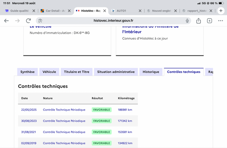Click the date 30/08/2023
The height and width of the screenshot is (148, 227).
(29, 121)
